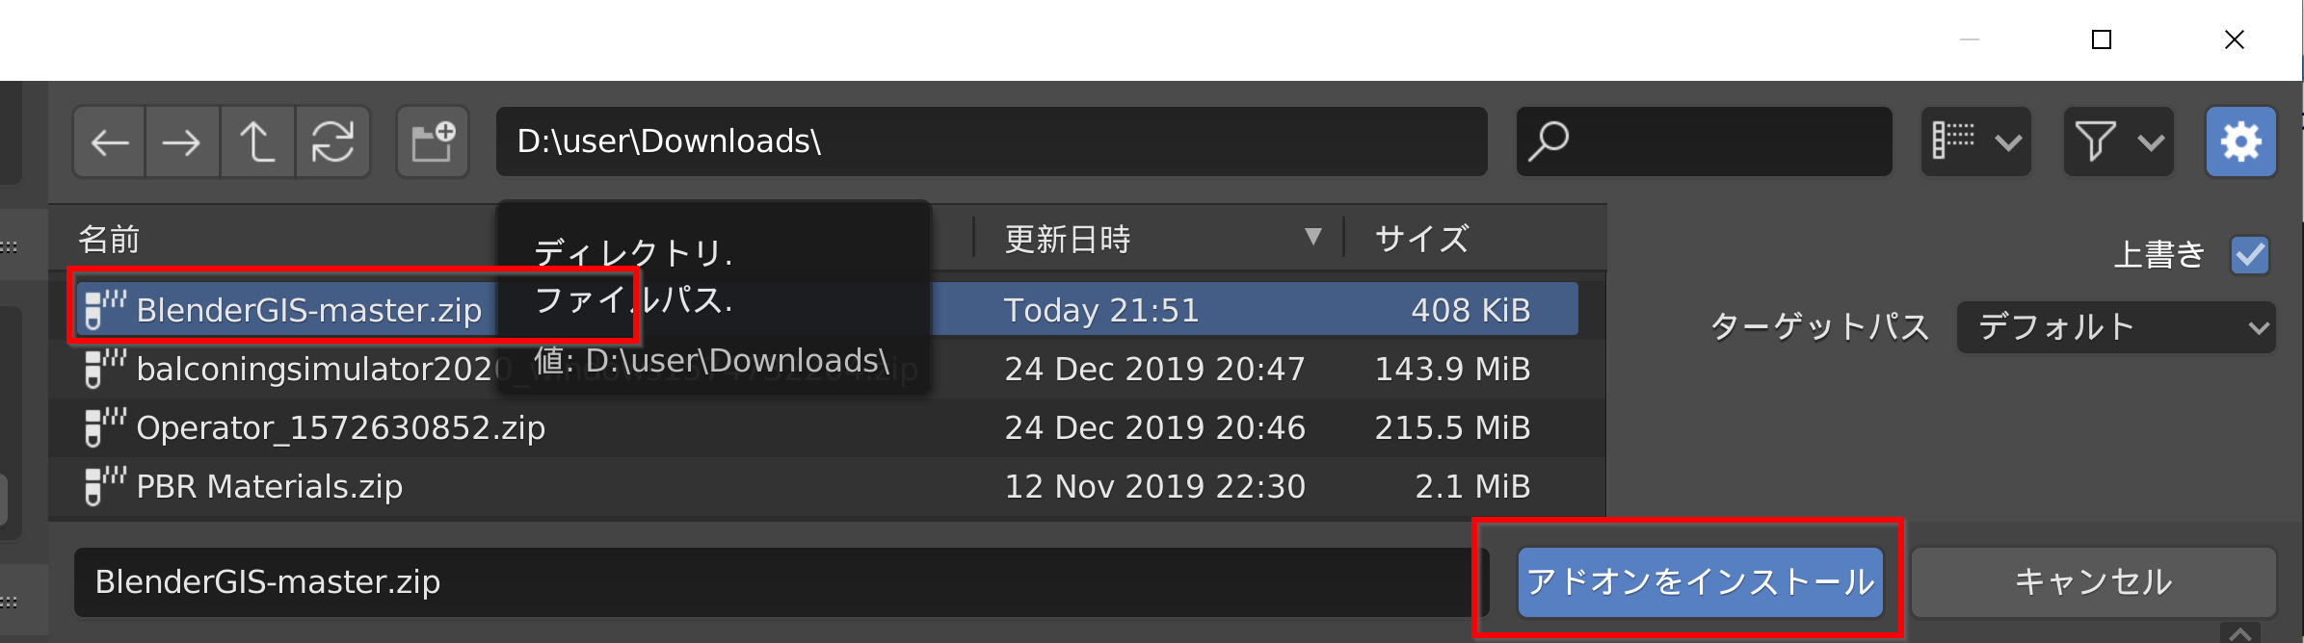The height and width of the screenshot is (643, 2304).
Task: Create a new directory
Action: 433,142
